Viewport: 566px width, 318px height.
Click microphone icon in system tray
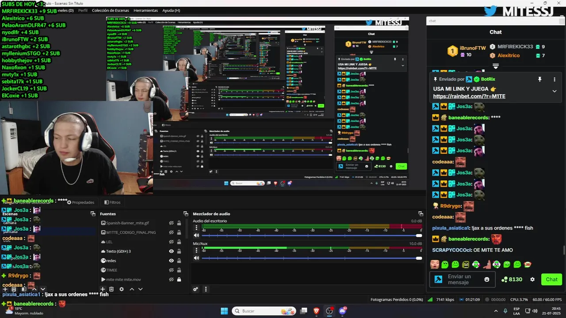(x=505, y=311)
